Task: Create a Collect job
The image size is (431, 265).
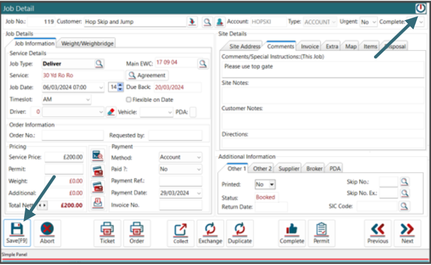Action: click(181, 233)
